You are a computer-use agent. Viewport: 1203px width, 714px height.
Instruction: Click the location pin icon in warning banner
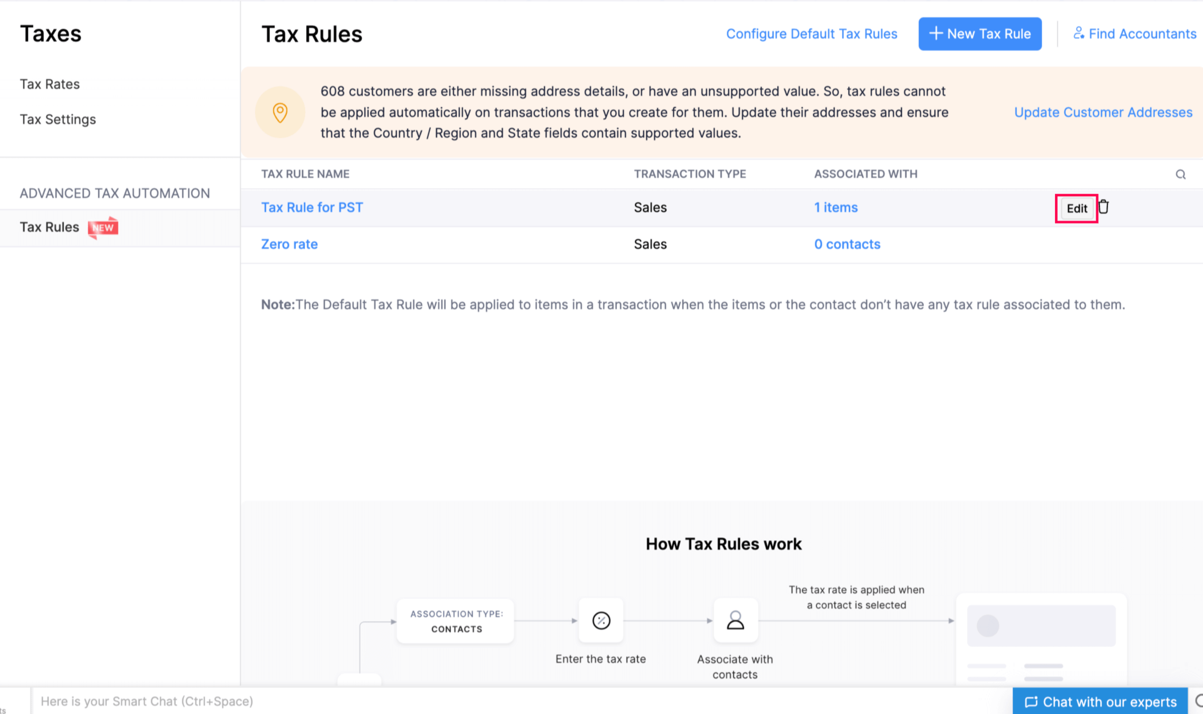click(x=280, y=111)
